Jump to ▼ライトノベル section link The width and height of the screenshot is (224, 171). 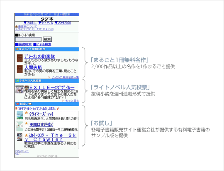coord(46,23)
